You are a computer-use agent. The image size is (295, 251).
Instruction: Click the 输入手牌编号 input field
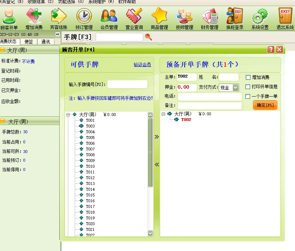click(127, 84)
